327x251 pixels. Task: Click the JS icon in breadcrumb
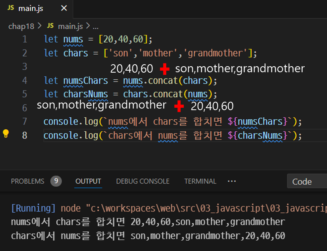[50, 26]
